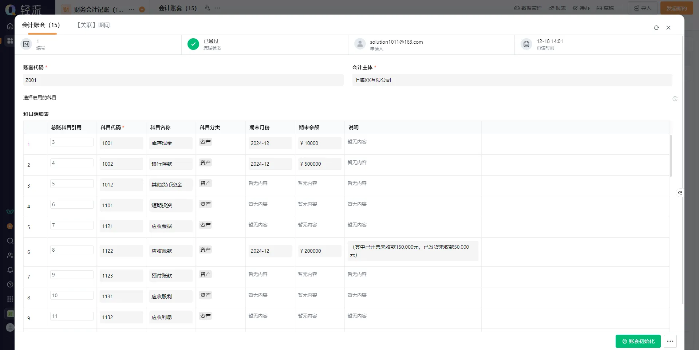Open the notification bell in sidebar
The image size is (699, 350).
point(10,270)
